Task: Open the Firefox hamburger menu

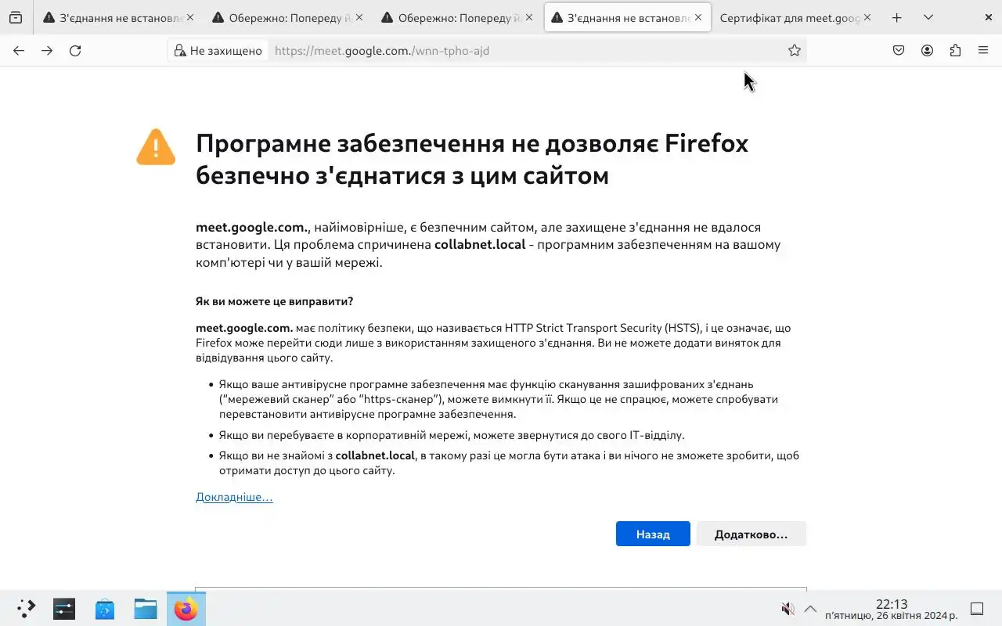Action: tap(983, 51)
